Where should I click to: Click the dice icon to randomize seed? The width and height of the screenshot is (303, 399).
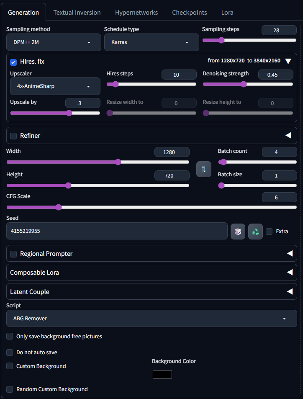pyautogui.click(x=238, y=231)
